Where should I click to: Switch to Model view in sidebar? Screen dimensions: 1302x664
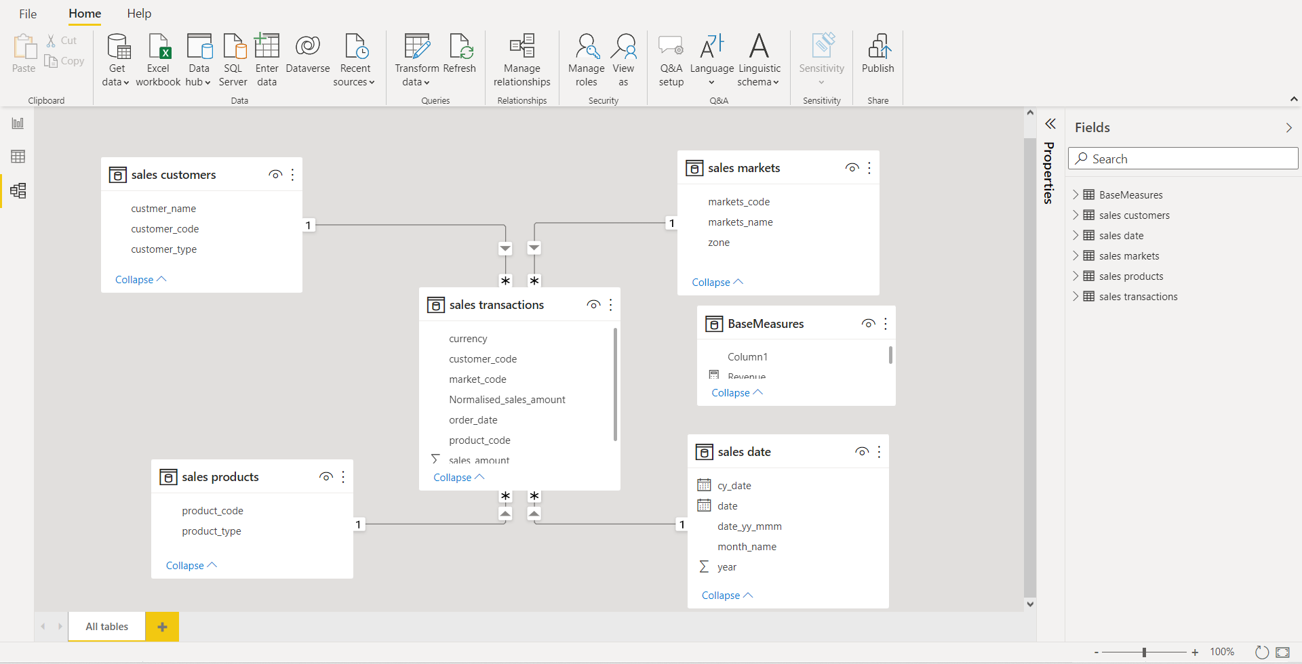coord(18,190)
